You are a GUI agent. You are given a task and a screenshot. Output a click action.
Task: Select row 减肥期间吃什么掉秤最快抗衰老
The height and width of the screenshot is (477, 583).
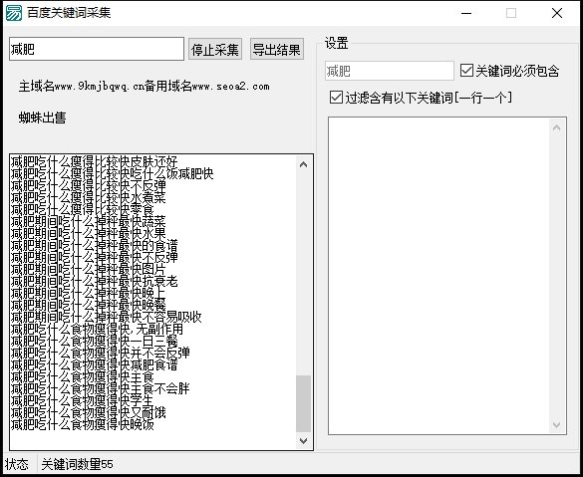coord(94,281)
